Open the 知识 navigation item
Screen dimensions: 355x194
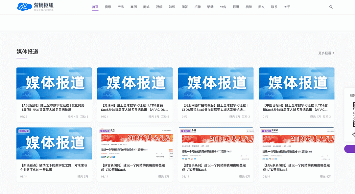(x=172, y=7)
